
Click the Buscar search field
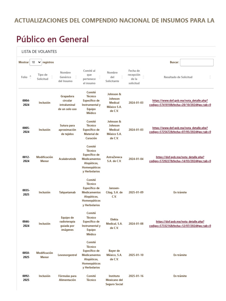(x=197, y=62)
